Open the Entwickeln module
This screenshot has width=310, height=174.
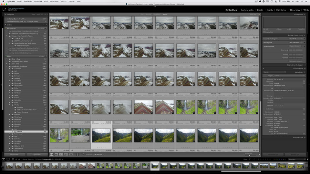[247, 10]
